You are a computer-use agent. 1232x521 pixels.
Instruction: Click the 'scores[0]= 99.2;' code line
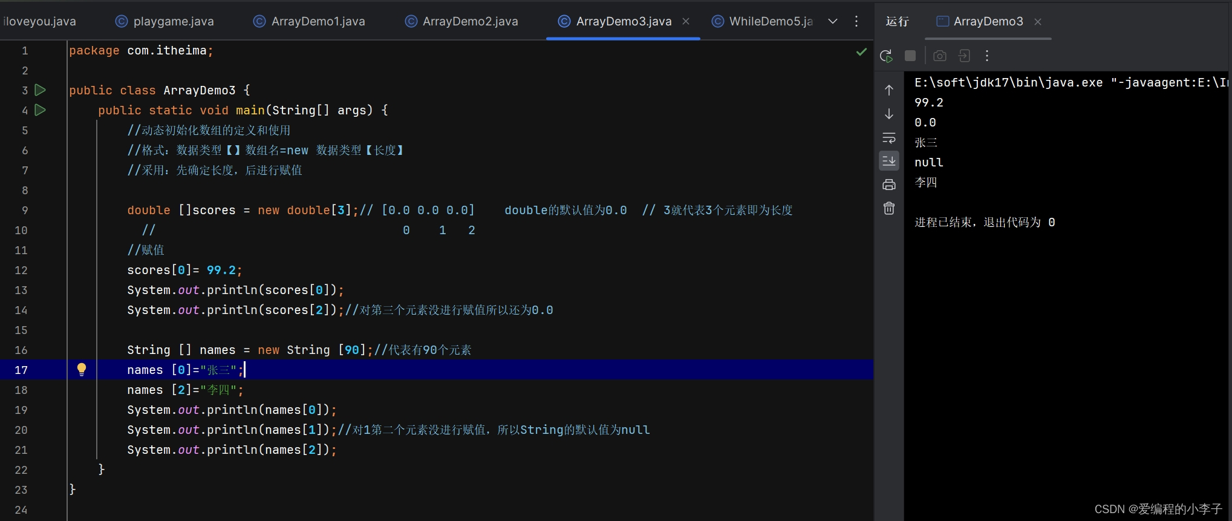click(184, 270)
